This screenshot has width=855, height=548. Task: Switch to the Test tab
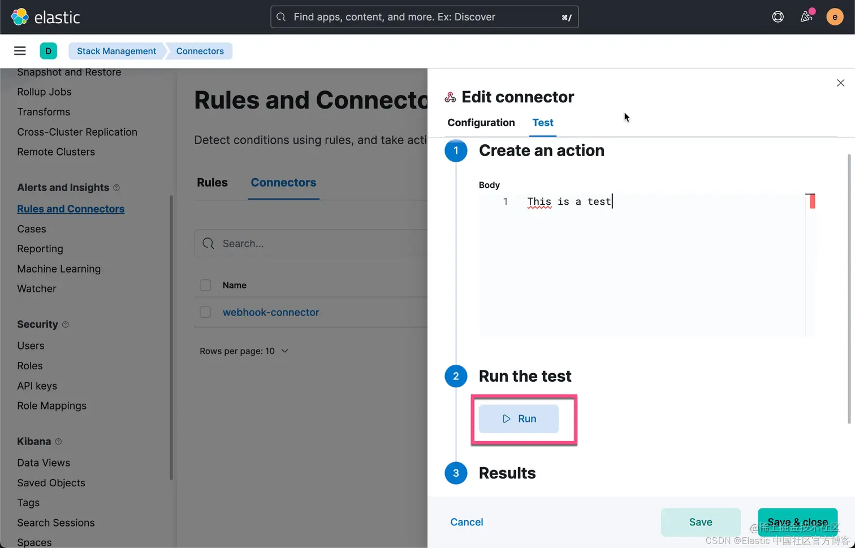coord(543,123)
